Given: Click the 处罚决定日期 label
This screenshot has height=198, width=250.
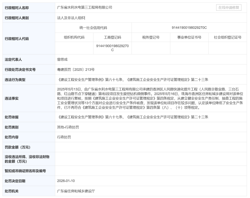Looking at the screenshot, I should pos(15,181).
